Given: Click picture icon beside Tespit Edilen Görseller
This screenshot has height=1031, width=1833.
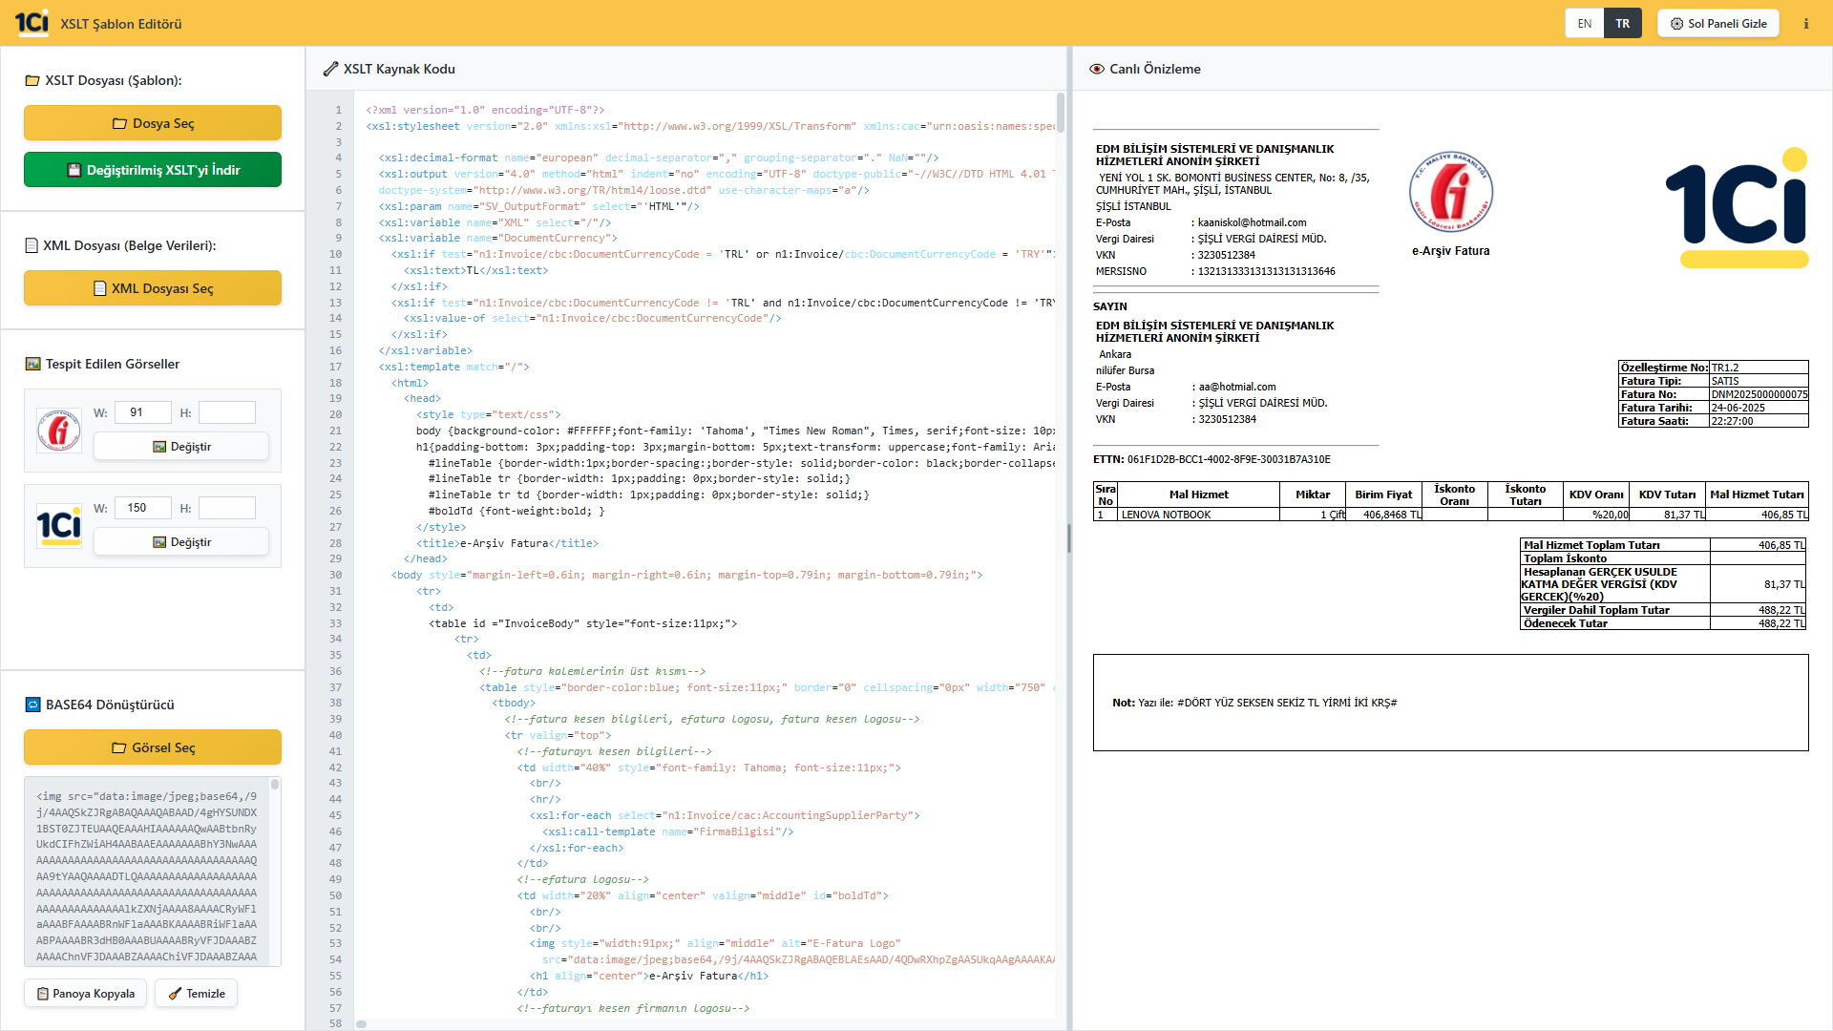Looking at the screenshot, I should [32, 364].
